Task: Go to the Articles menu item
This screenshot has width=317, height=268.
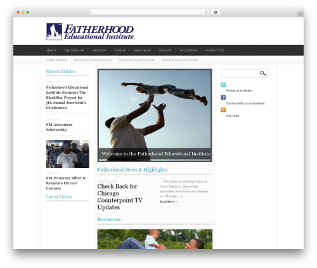Action: pyautogui.click(x=99, y=51)
